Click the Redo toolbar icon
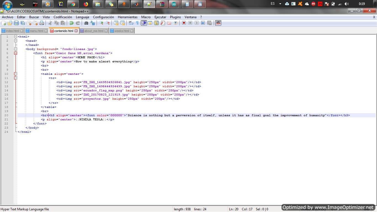This screenshot has height=212, width=377. (78, 23)
